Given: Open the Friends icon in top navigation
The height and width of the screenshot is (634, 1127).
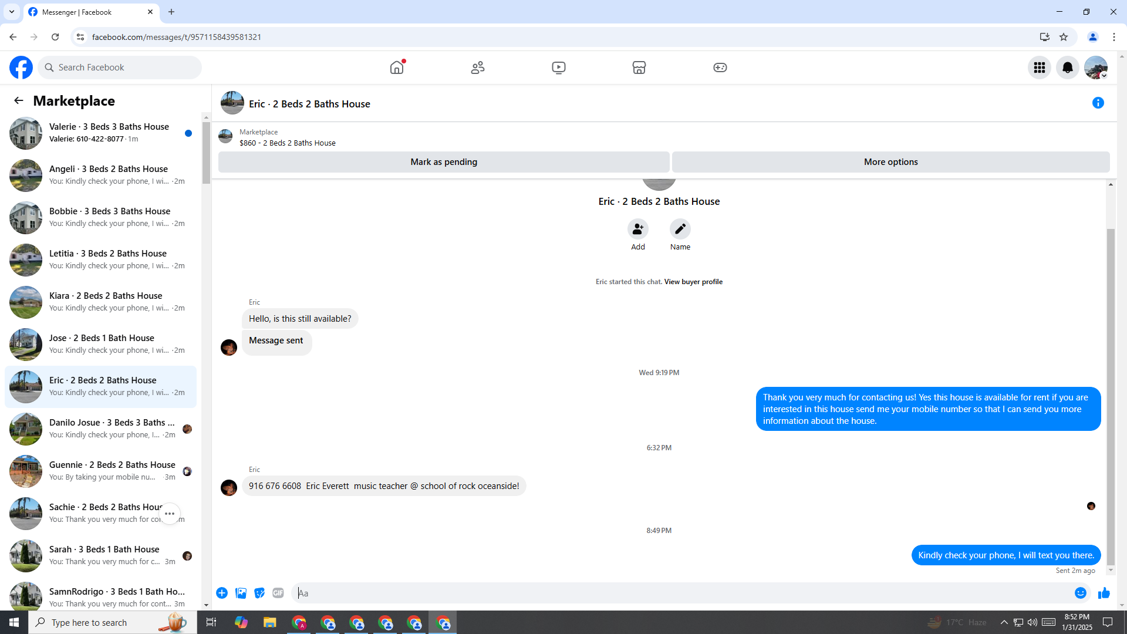Looking at the screenshot, I should coord(478,68).
